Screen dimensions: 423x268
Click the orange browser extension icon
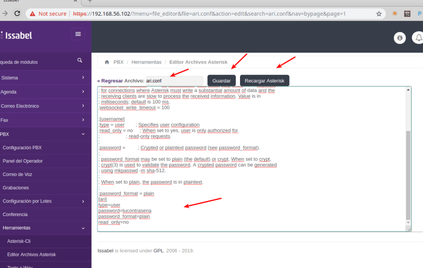click(x=394, y=14)
